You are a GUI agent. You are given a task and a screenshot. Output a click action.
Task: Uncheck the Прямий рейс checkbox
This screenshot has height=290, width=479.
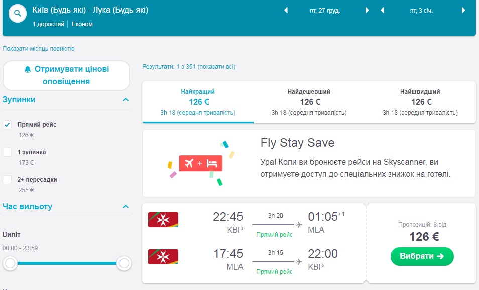pos(8,125)
